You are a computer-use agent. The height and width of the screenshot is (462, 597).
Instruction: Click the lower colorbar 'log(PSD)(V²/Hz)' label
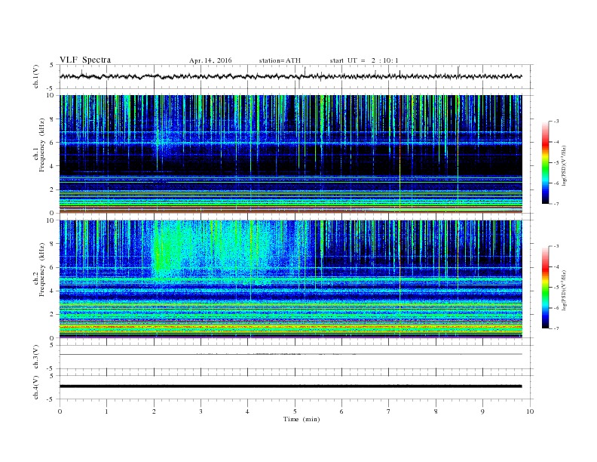click(x=565, y=290)
